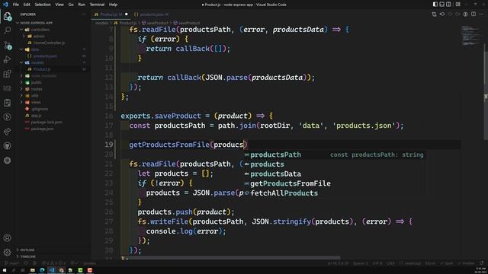488x274 pixels.
Task: Open File Explorer from the taskbar
Action: 32,270
